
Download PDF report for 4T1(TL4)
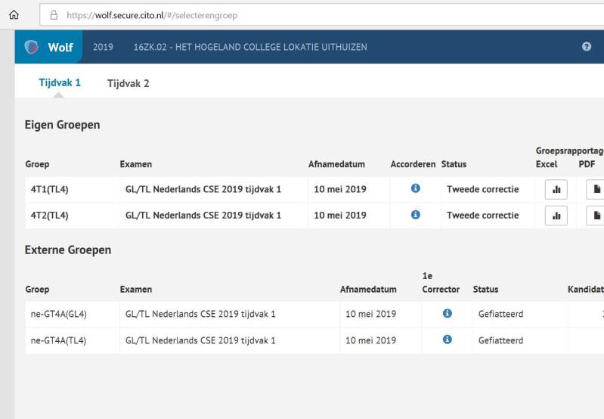pos(596,190)
